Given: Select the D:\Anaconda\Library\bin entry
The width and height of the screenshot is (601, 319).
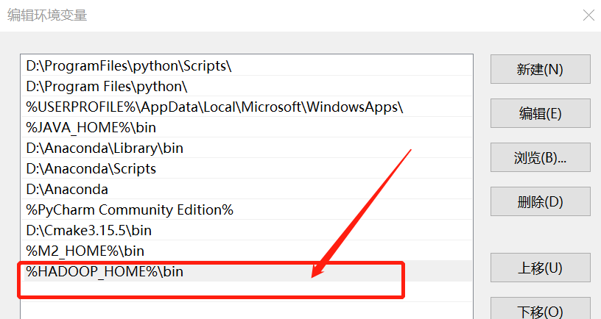Looking at the screenshot, I should pos(105,148).
